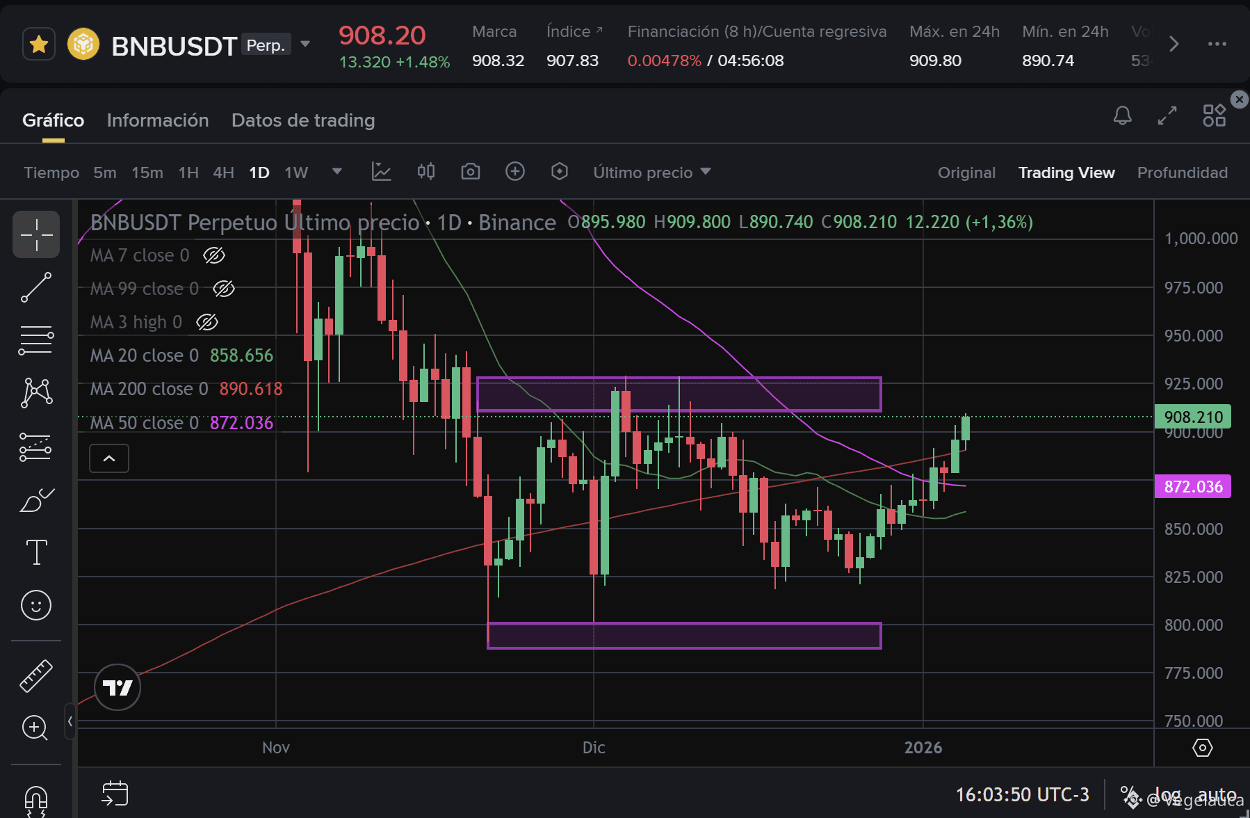Toggle the favorite star for BNBUSDT
1250x818 pixels.
39,45
